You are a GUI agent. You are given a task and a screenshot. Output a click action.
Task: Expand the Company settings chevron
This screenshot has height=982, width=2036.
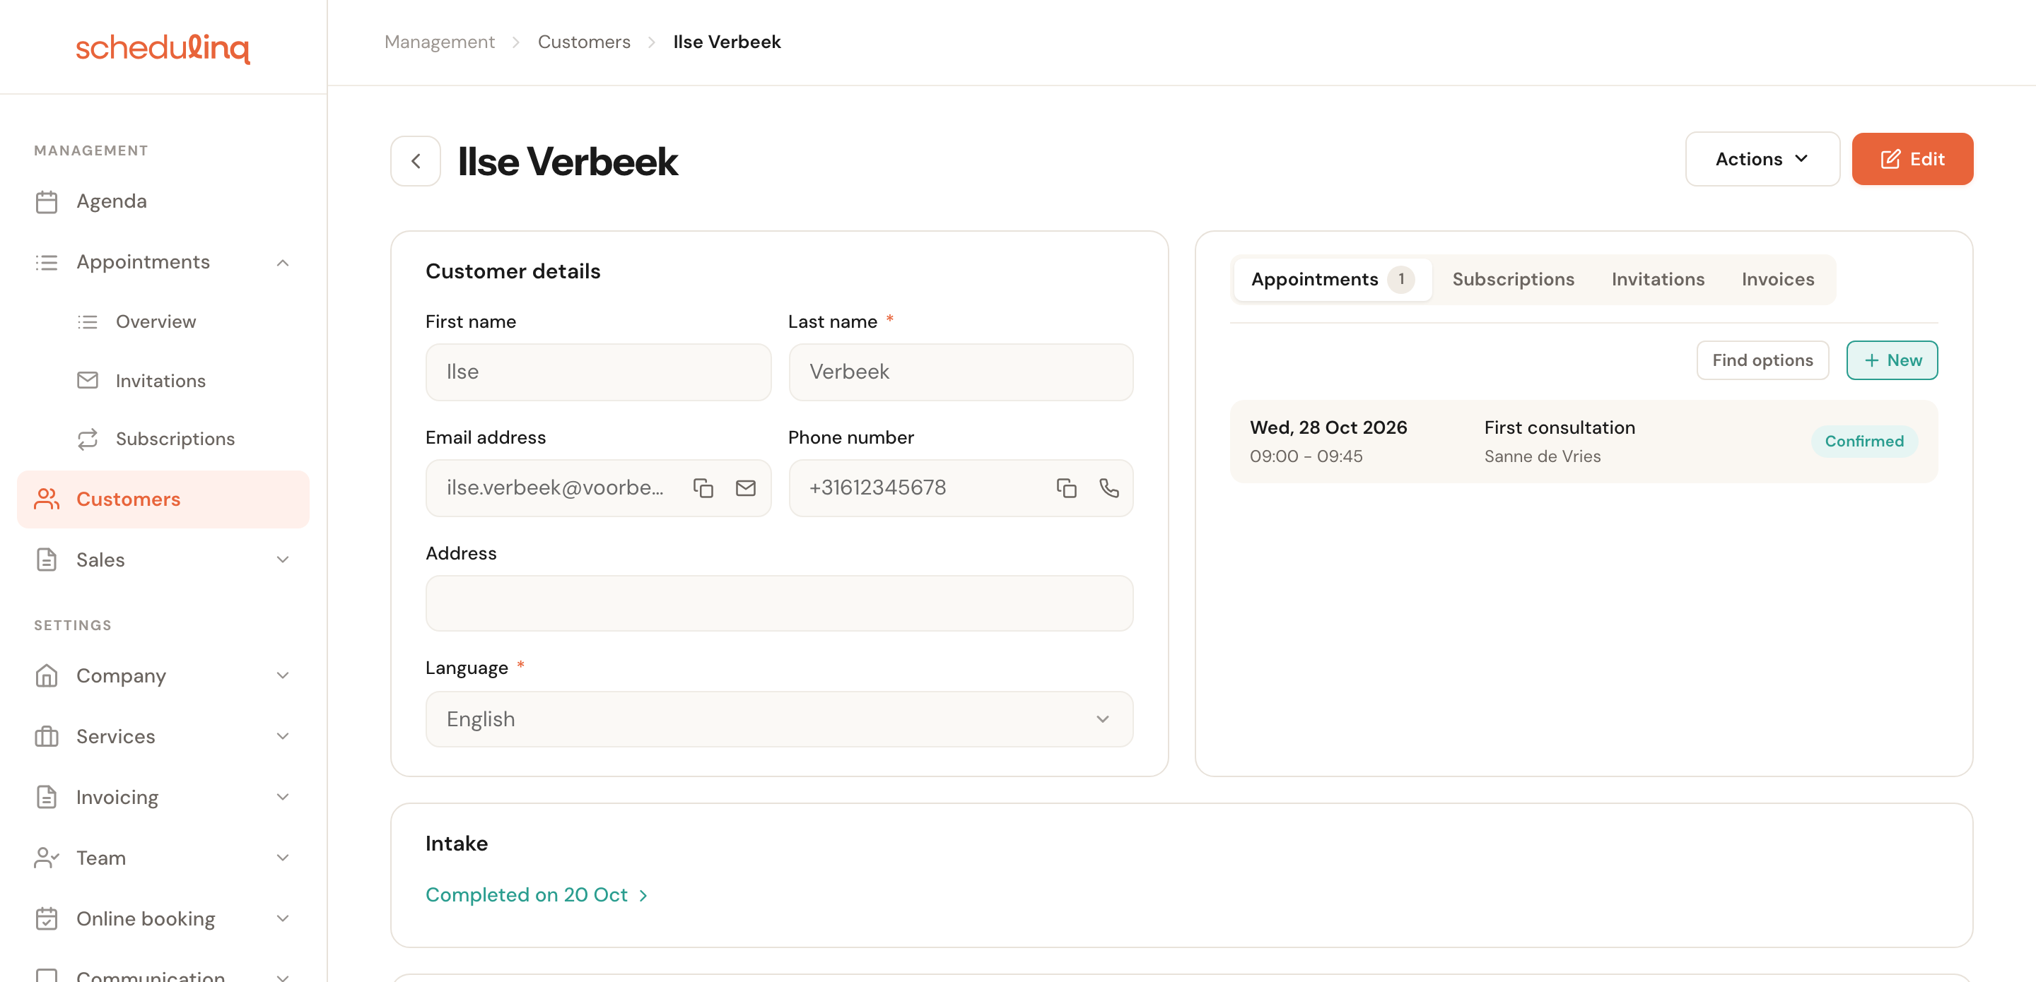283,676
